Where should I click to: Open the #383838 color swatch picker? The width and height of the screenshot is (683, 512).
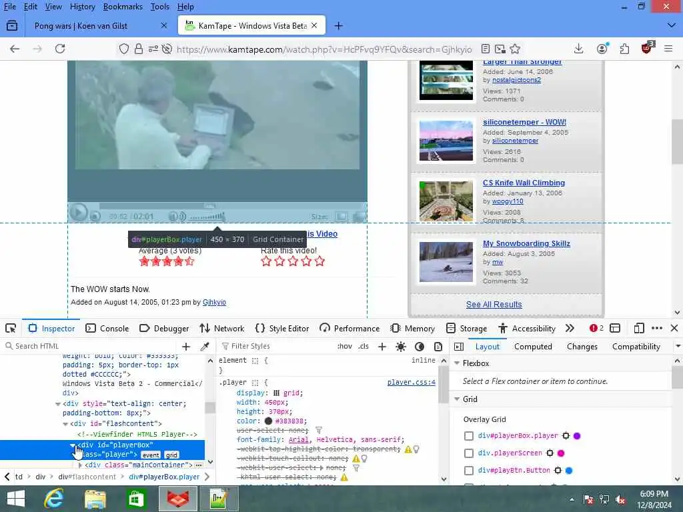268,421
